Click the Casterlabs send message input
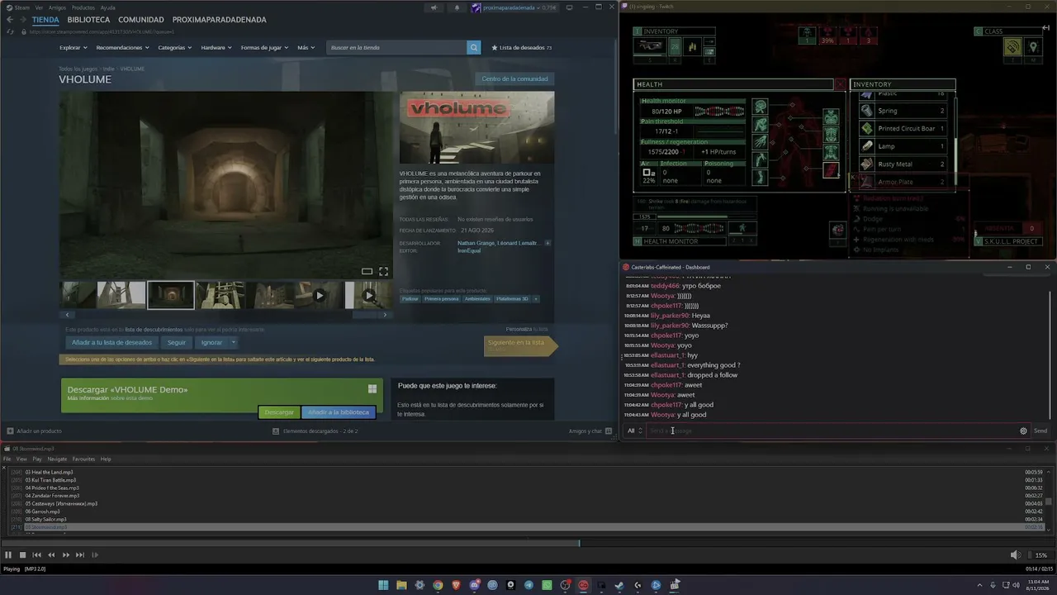Viewport: 1057px width, 595px height. click(x=831, y=431)
